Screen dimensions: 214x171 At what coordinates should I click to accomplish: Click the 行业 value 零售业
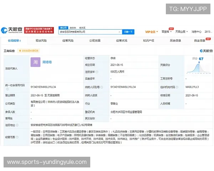(x=114, y=104)
